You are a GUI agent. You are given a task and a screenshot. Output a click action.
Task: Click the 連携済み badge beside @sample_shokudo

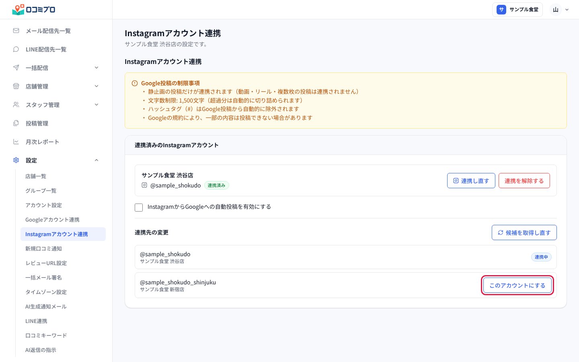(217, 185)
